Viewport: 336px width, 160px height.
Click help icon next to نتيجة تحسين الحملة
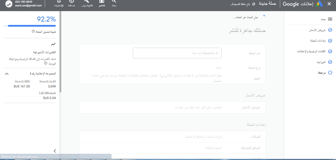point(33,32)
